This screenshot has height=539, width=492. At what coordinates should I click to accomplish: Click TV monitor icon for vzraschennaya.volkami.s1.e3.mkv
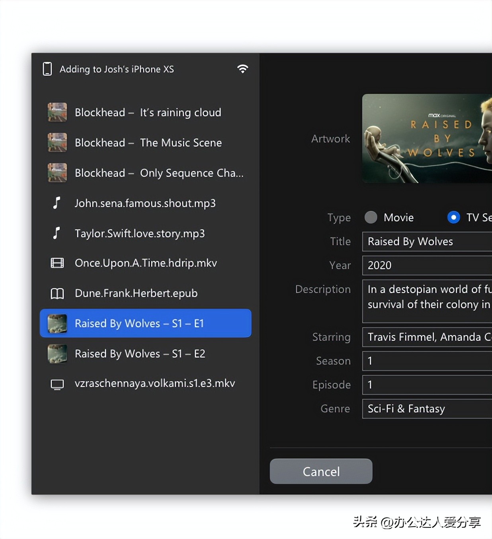click(x=57, y=384)
